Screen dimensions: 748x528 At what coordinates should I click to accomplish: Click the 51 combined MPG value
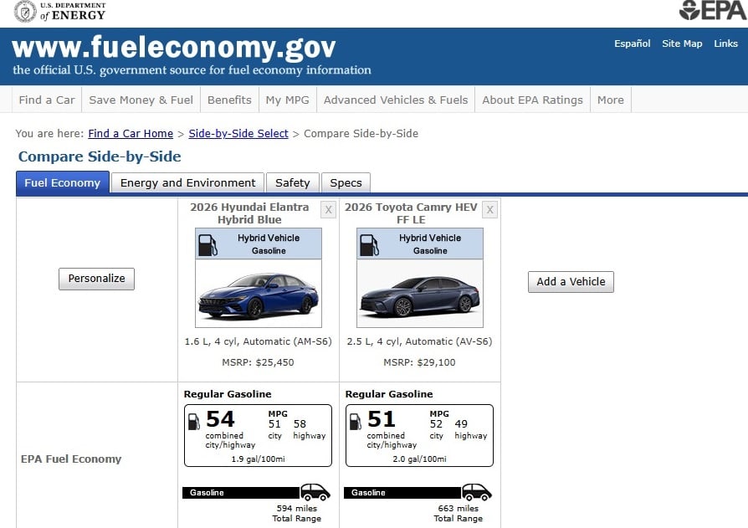tap(382, 419)
